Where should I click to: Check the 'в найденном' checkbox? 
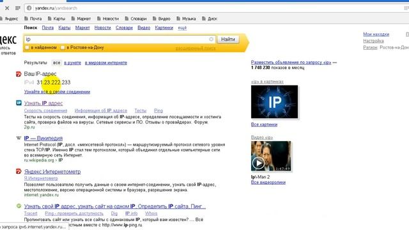pyautogui.click(x=27, y=47)
